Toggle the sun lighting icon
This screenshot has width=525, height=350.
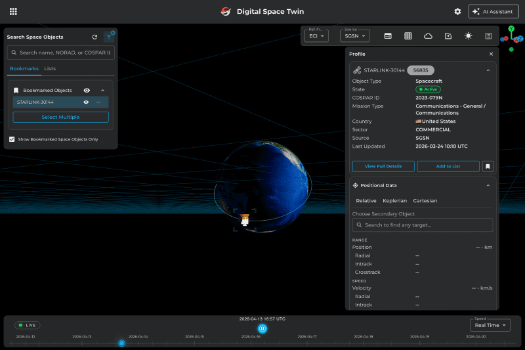pyautogui.click(x=468, y=36)
